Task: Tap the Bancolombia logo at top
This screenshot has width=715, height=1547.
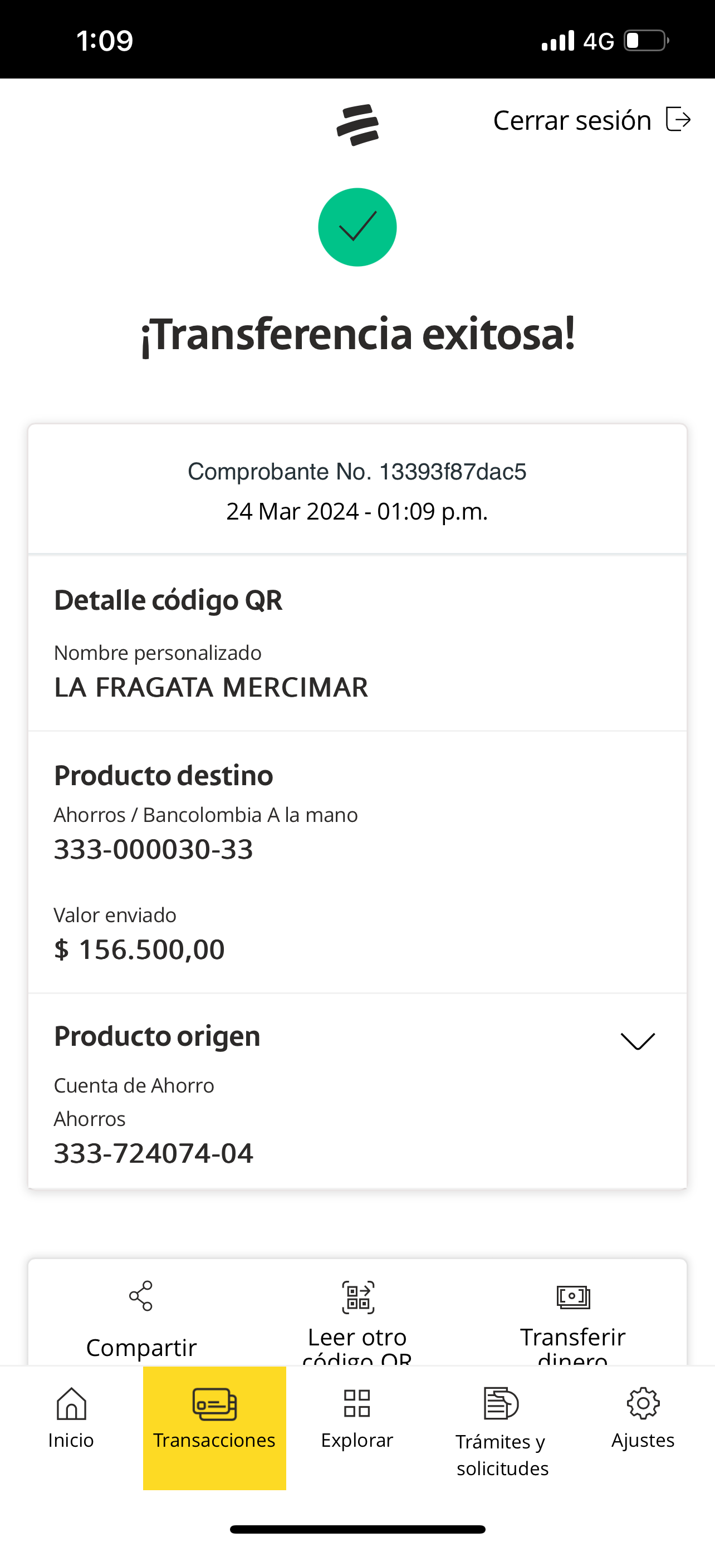Action: tap(357, 125)
